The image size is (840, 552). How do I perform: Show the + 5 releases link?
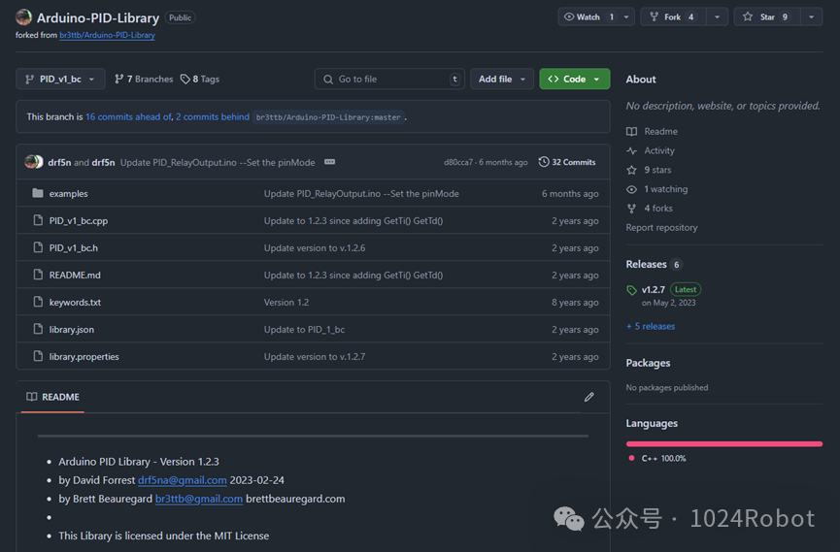coord(651,326)
